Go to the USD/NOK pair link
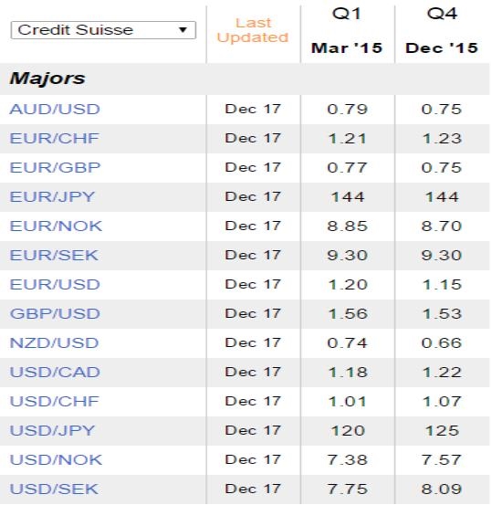Image resolution: width=491 pixels, height=505 pixels. tap(56, 460)
